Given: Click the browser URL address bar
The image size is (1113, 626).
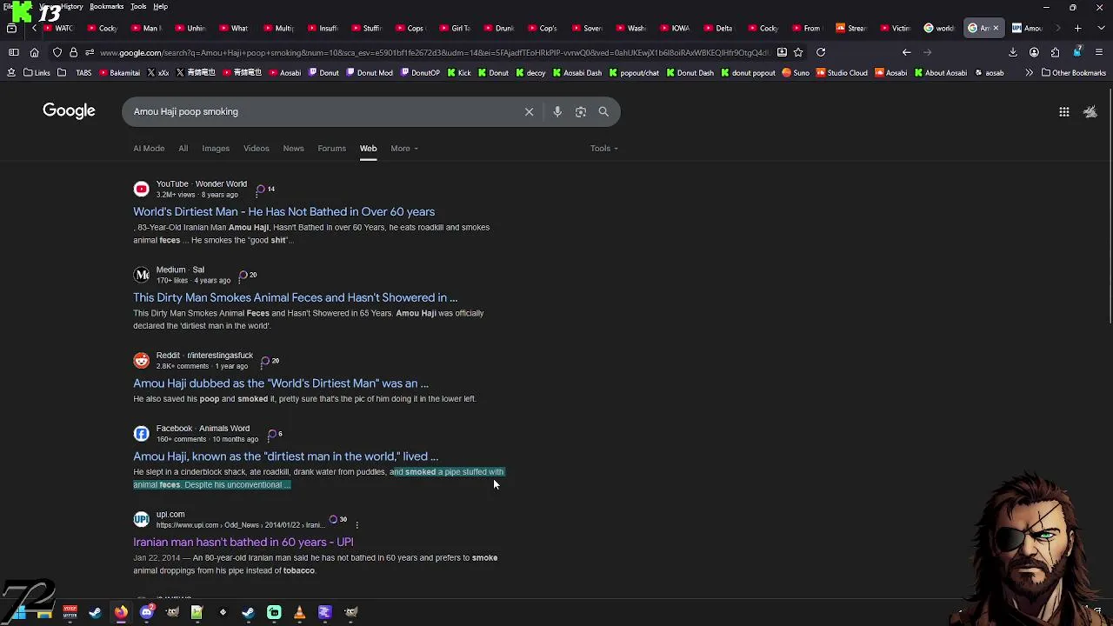Looking at the screenshot, I should click(435, 52).
